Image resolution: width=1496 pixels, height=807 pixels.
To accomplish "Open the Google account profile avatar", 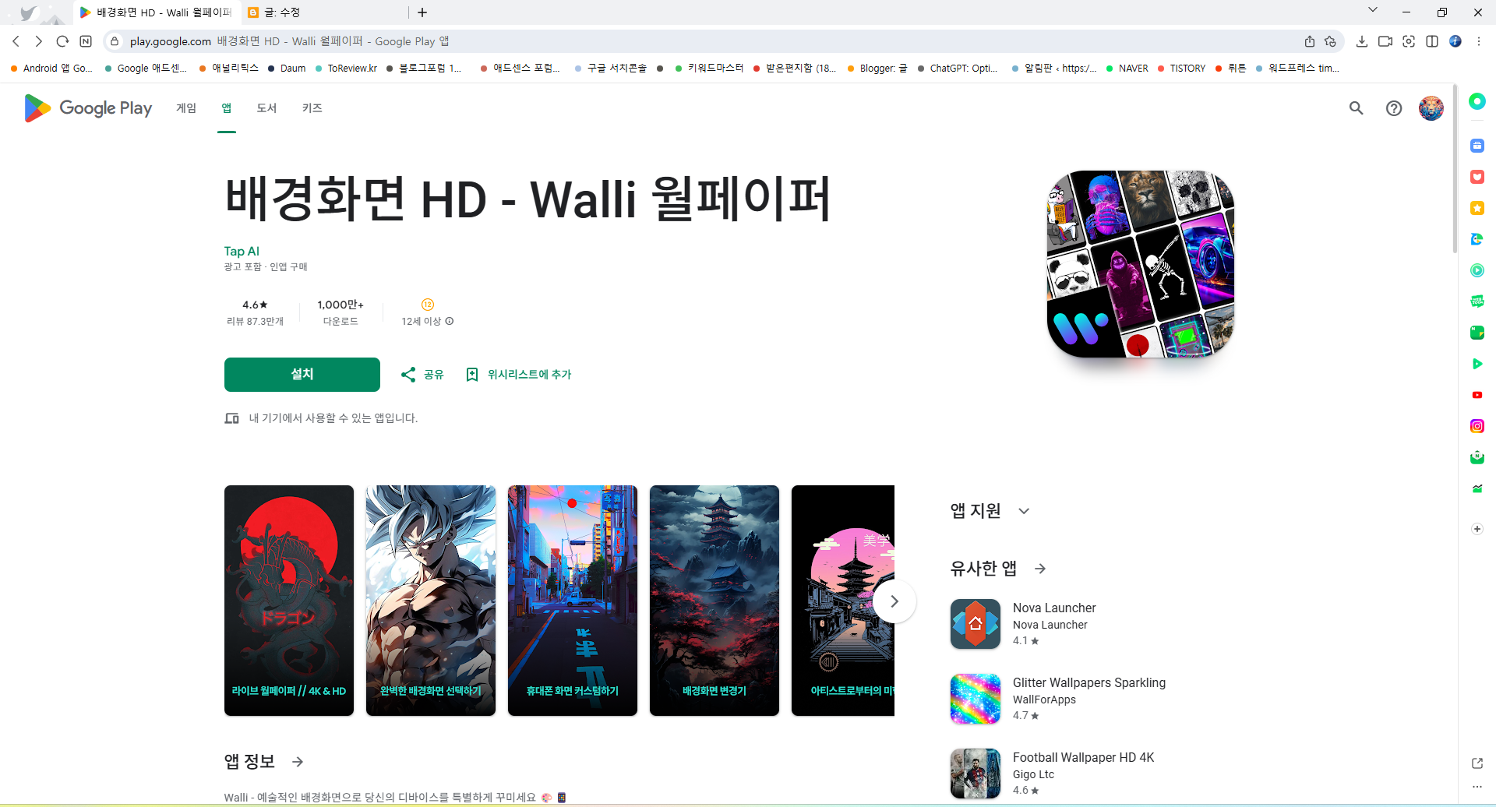I will 1431,108.
